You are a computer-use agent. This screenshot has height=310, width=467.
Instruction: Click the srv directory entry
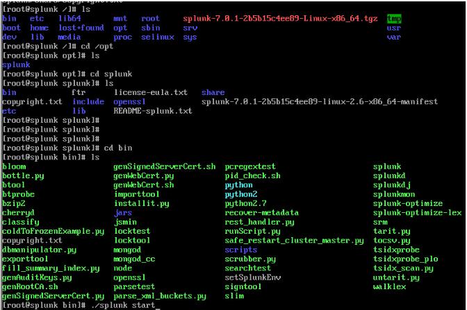[x=190, y=28]
